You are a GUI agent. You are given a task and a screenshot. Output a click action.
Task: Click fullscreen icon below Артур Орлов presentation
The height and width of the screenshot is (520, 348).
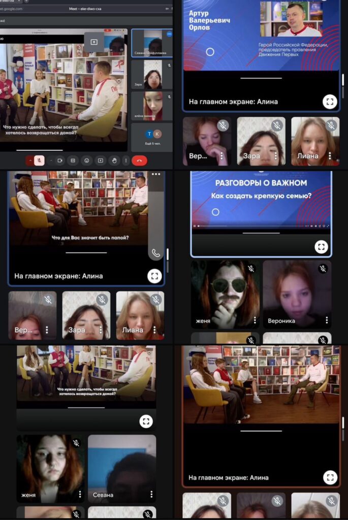click(330, 102)
